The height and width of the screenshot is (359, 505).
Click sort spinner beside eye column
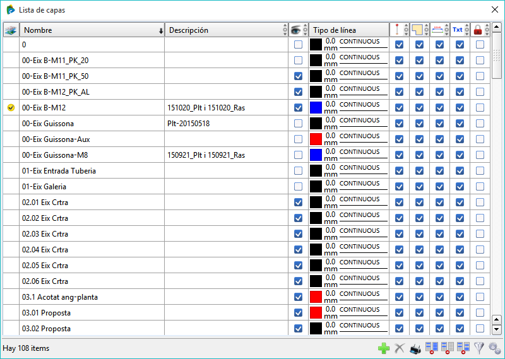click(x=305, y=30)
